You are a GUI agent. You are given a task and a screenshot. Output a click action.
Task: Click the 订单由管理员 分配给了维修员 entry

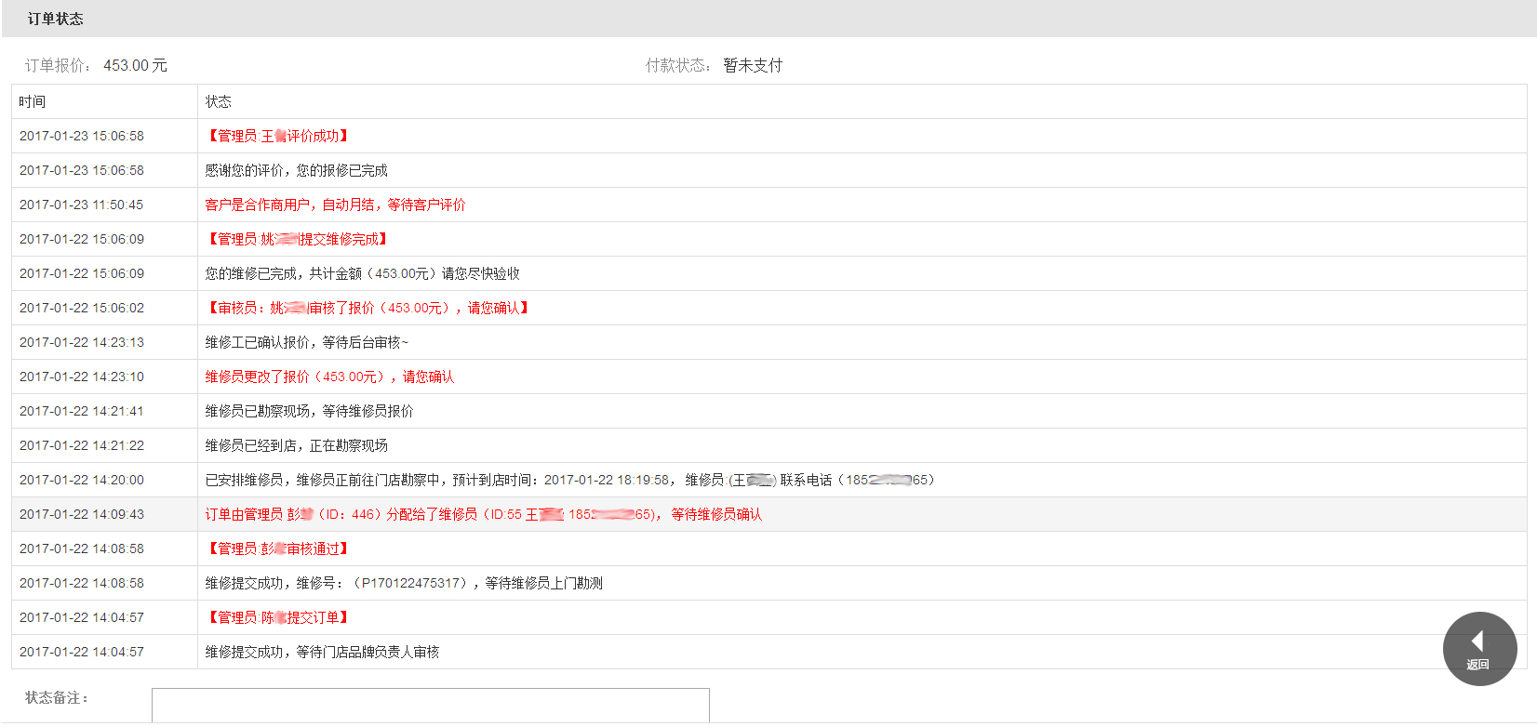pos(484,514)
